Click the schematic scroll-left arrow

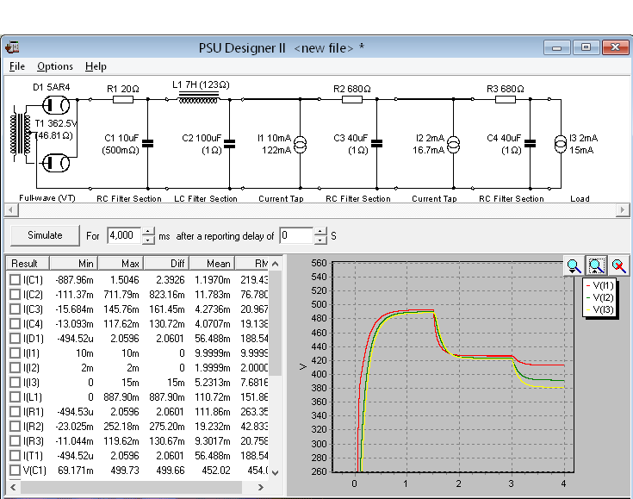tap(11, 209)
